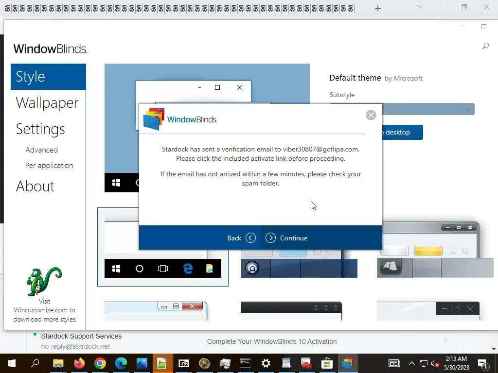Open the Windows Start menu
The width and height of the screenshot is (498, 373).
(x=12, y=363)
